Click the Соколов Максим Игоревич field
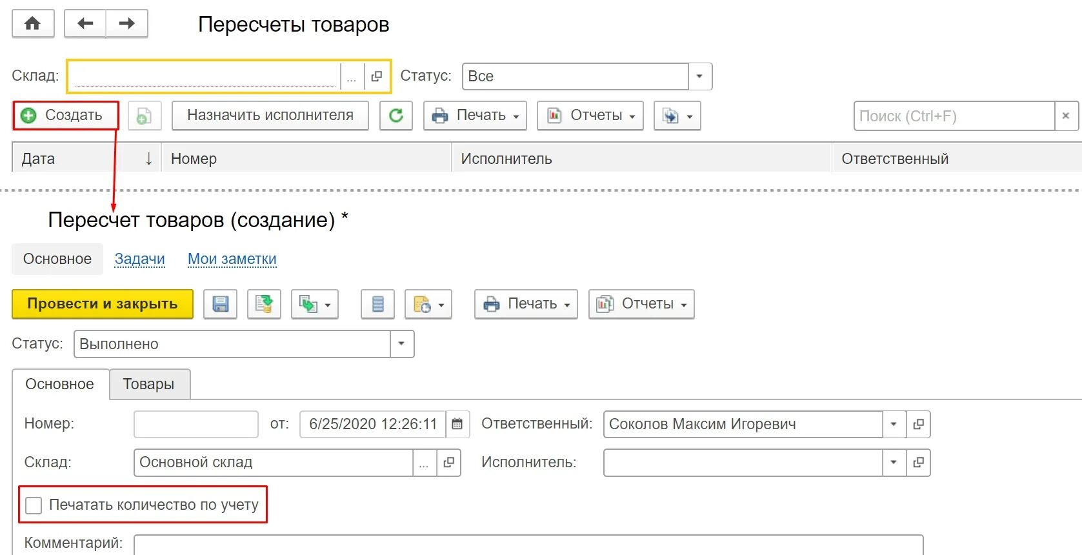The height and width of the screenshot is (555, 1082). [743, 425]
